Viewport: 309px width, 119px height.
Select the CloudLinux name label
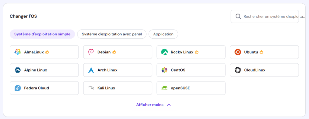tap(255, 70)
